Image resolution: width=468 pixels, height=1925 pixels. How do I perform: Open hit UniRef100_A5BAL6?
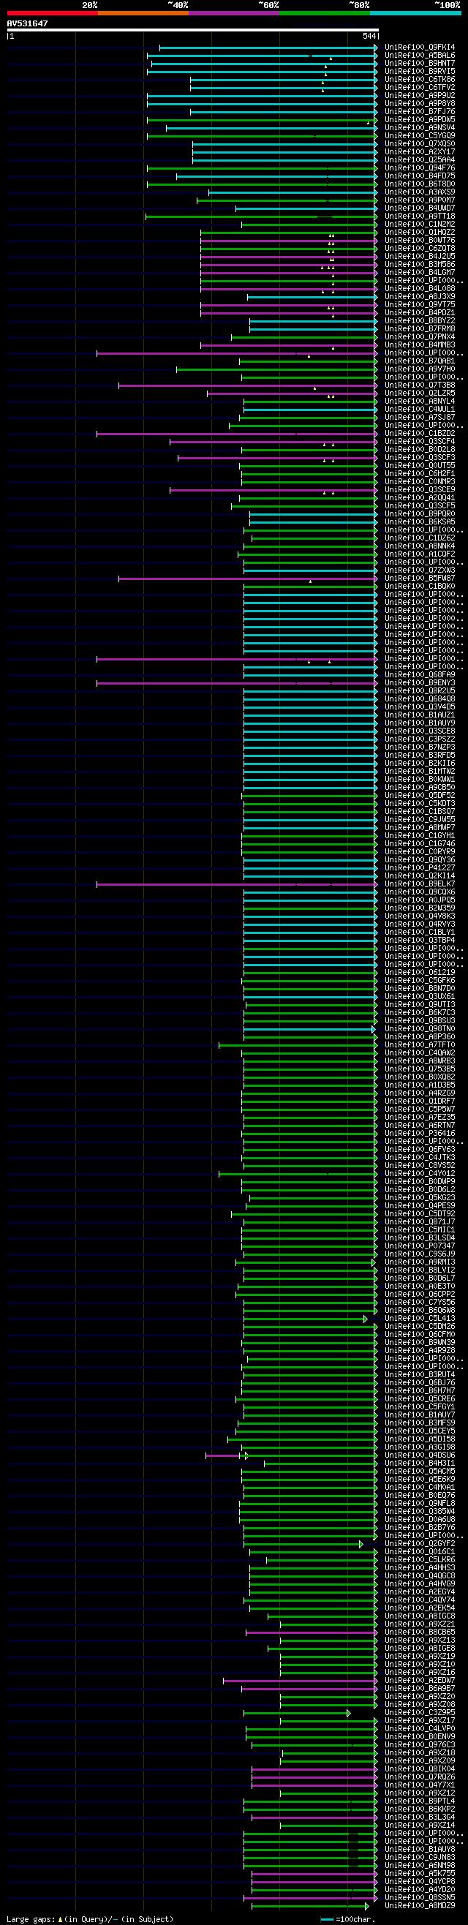click(420, 56)
